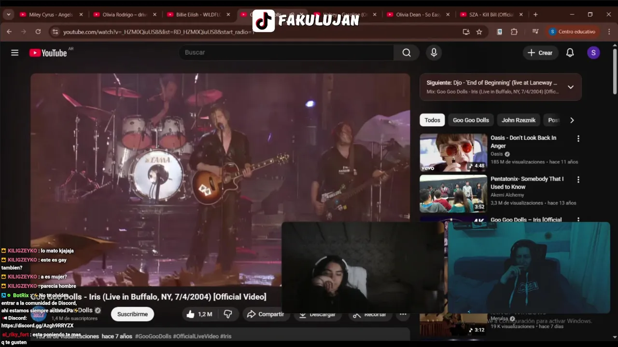Go back with the browser back arrow

9,32
